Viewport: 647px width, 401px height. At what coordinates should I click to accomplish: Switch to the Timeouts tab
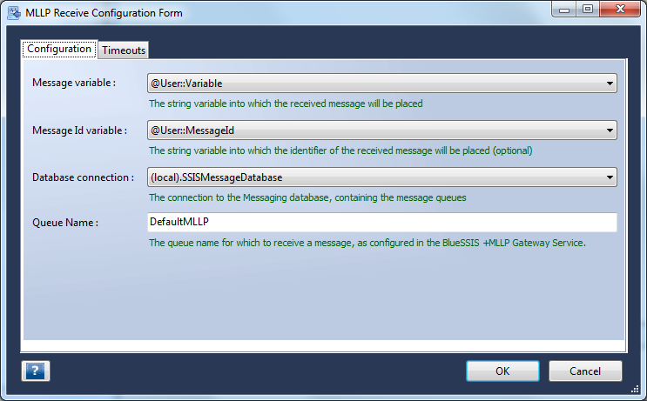(124, 50)
